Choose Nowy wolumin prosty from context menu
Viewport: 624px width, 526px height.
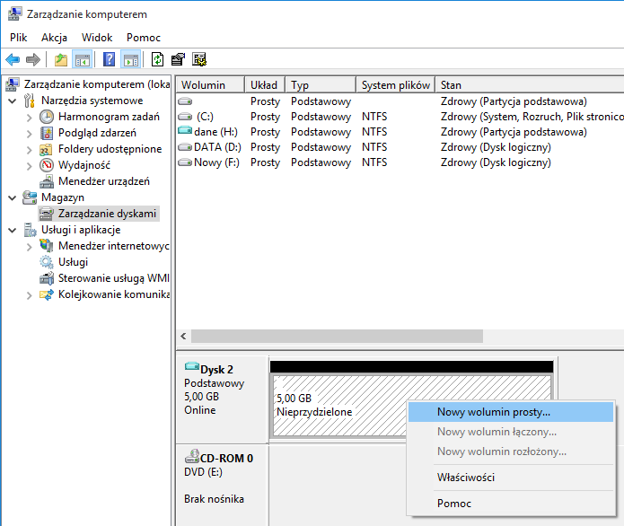click(511, 412)
